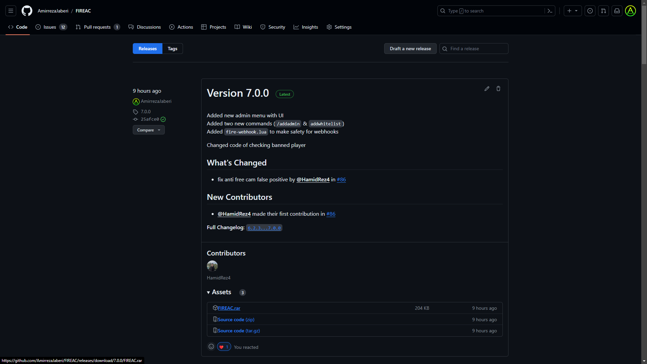Toggle the heart reaction

coord(224,347)
